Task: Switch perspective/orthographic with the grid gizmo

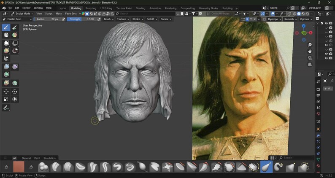Action: point(310,64)
